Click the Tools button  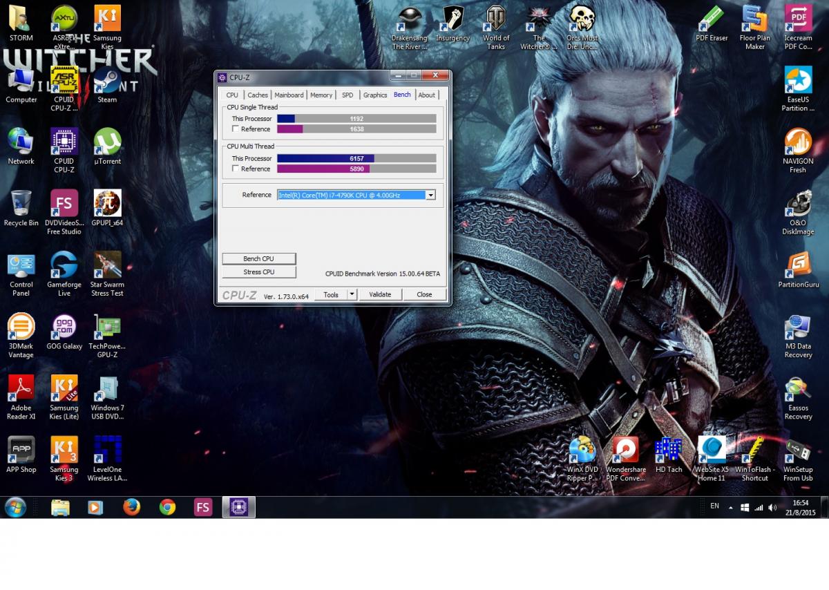coord(331,294)
